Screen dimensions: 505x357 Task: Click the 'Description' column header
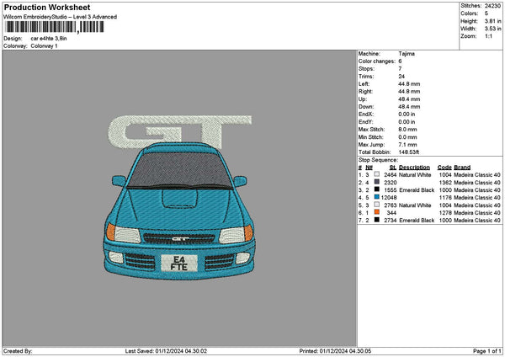coord(414,168)
